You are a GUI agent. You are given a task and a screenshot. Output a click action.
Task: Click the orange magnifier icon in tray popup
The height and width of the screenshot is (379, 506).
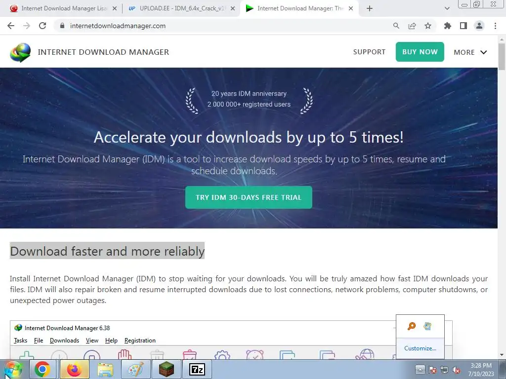click(412, 326)
